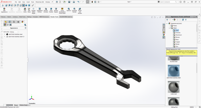Screen dimensions: 201x108
Task: Open the Preview Window tool
Action: coord(46,10)
